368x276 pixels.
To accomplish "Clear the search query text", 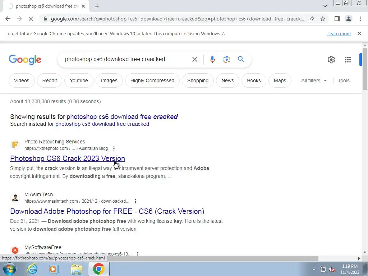I will pos(194,59).
